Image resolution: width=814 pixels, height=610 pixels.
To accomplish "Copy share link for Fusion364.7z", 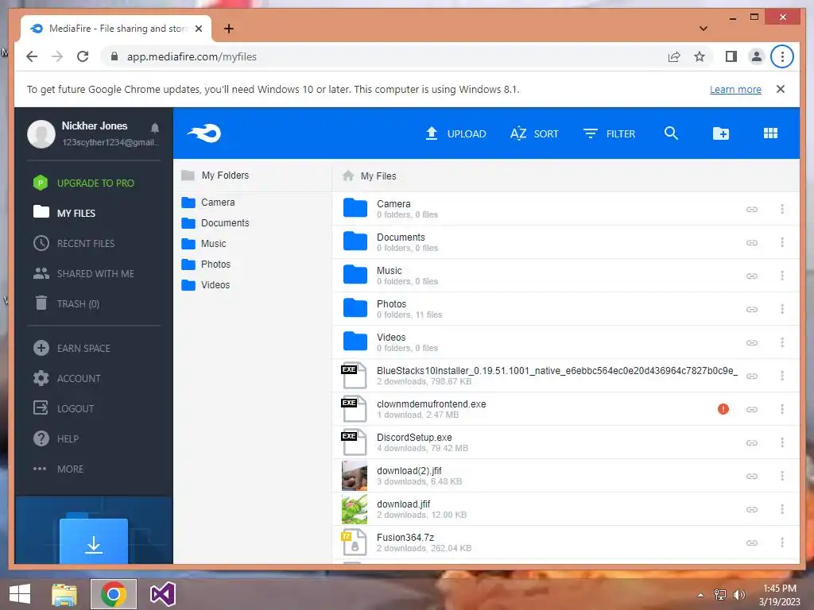I will point(752,542).
